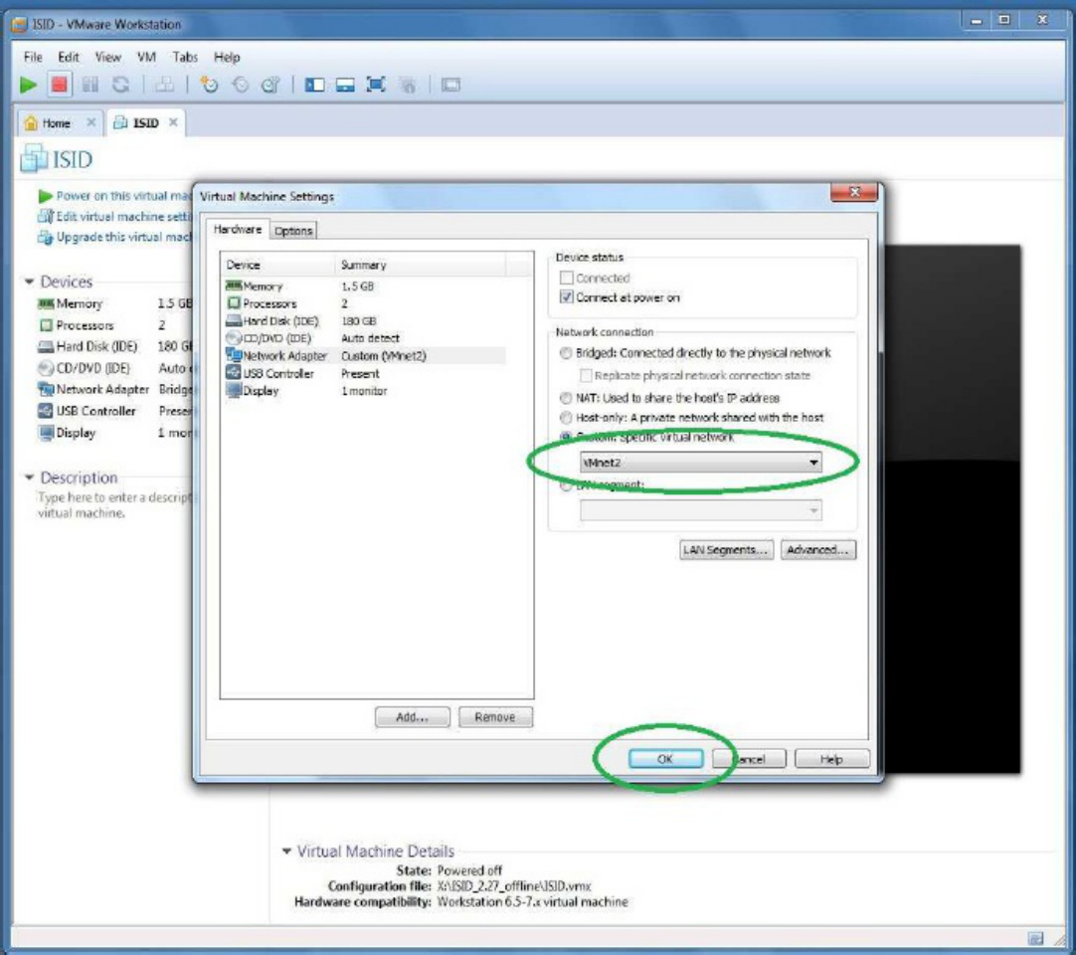
Task: Click the USB Controller icon in sidebar Devices
Action: click(46, 411)
